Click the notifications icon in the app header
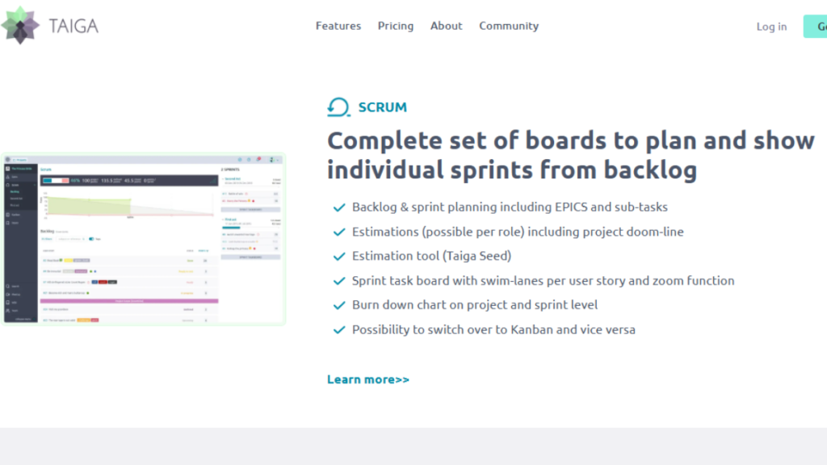The width and height of the screenshot is (827, 465). tap(258, 160)
